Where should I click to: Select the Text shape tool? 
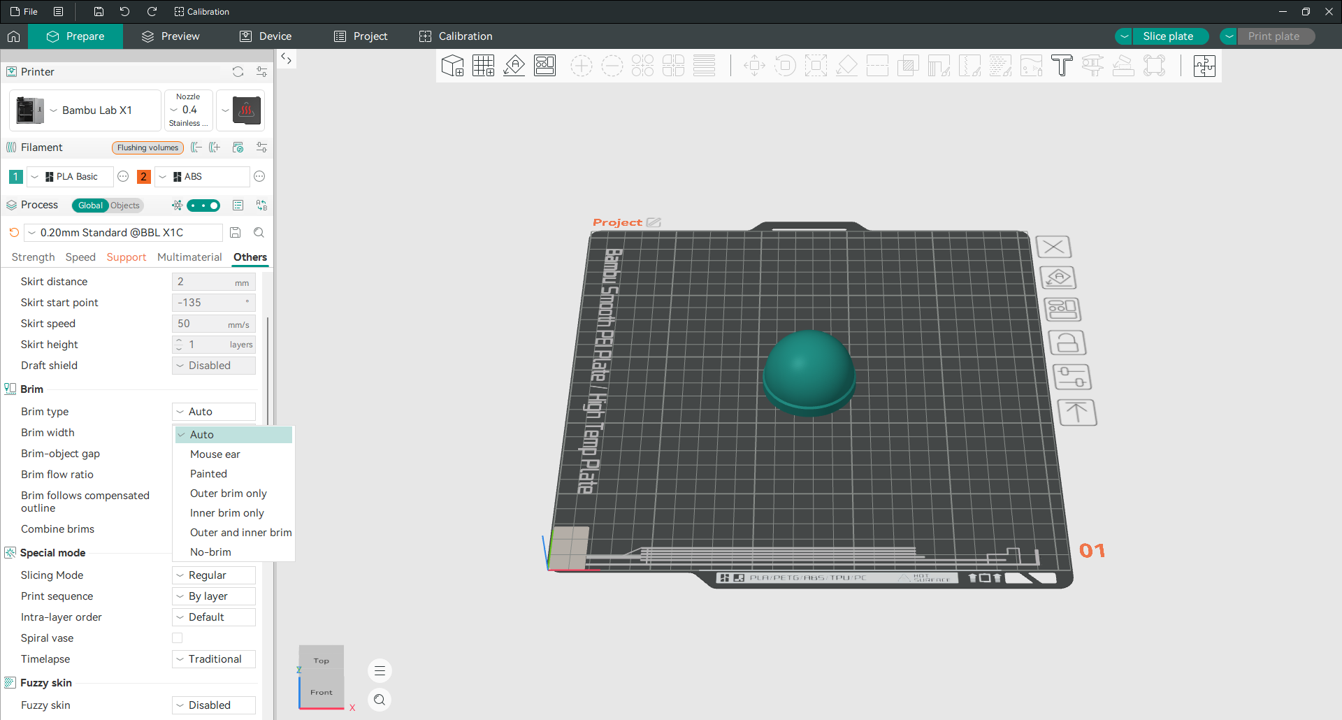1062,66
